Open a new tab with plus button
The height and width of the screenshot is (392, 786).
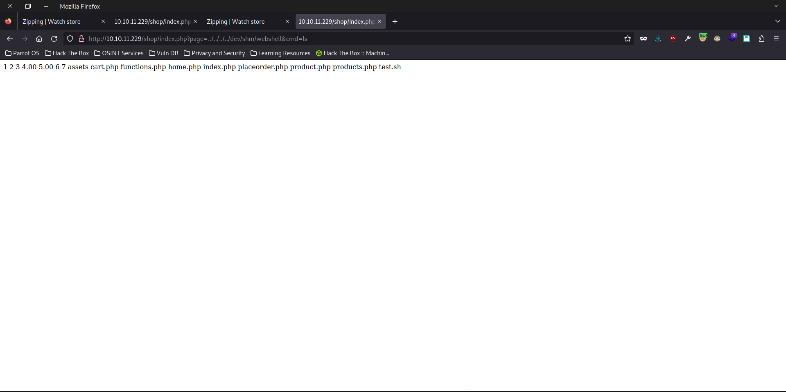click(x=395, y=22)
